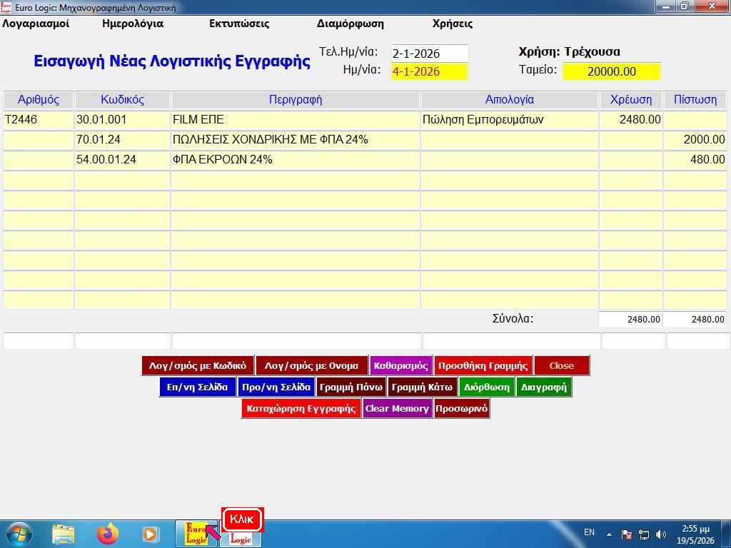Image resolution: width=731 pixels, height=548 pixels.
Task: Go to previous page with Προ/νη Σελίδα
Action: [276, 387]
